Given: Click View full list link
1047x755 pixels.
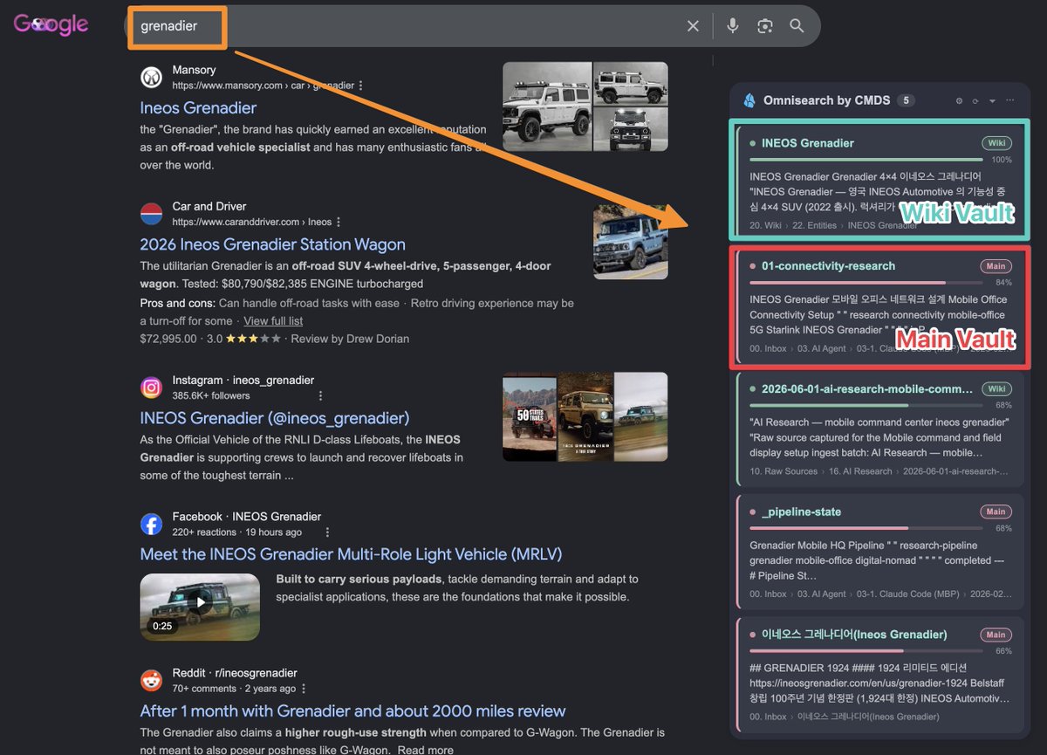Looking at the screenshot, I should pyautogui.click(x=273, y=320).
